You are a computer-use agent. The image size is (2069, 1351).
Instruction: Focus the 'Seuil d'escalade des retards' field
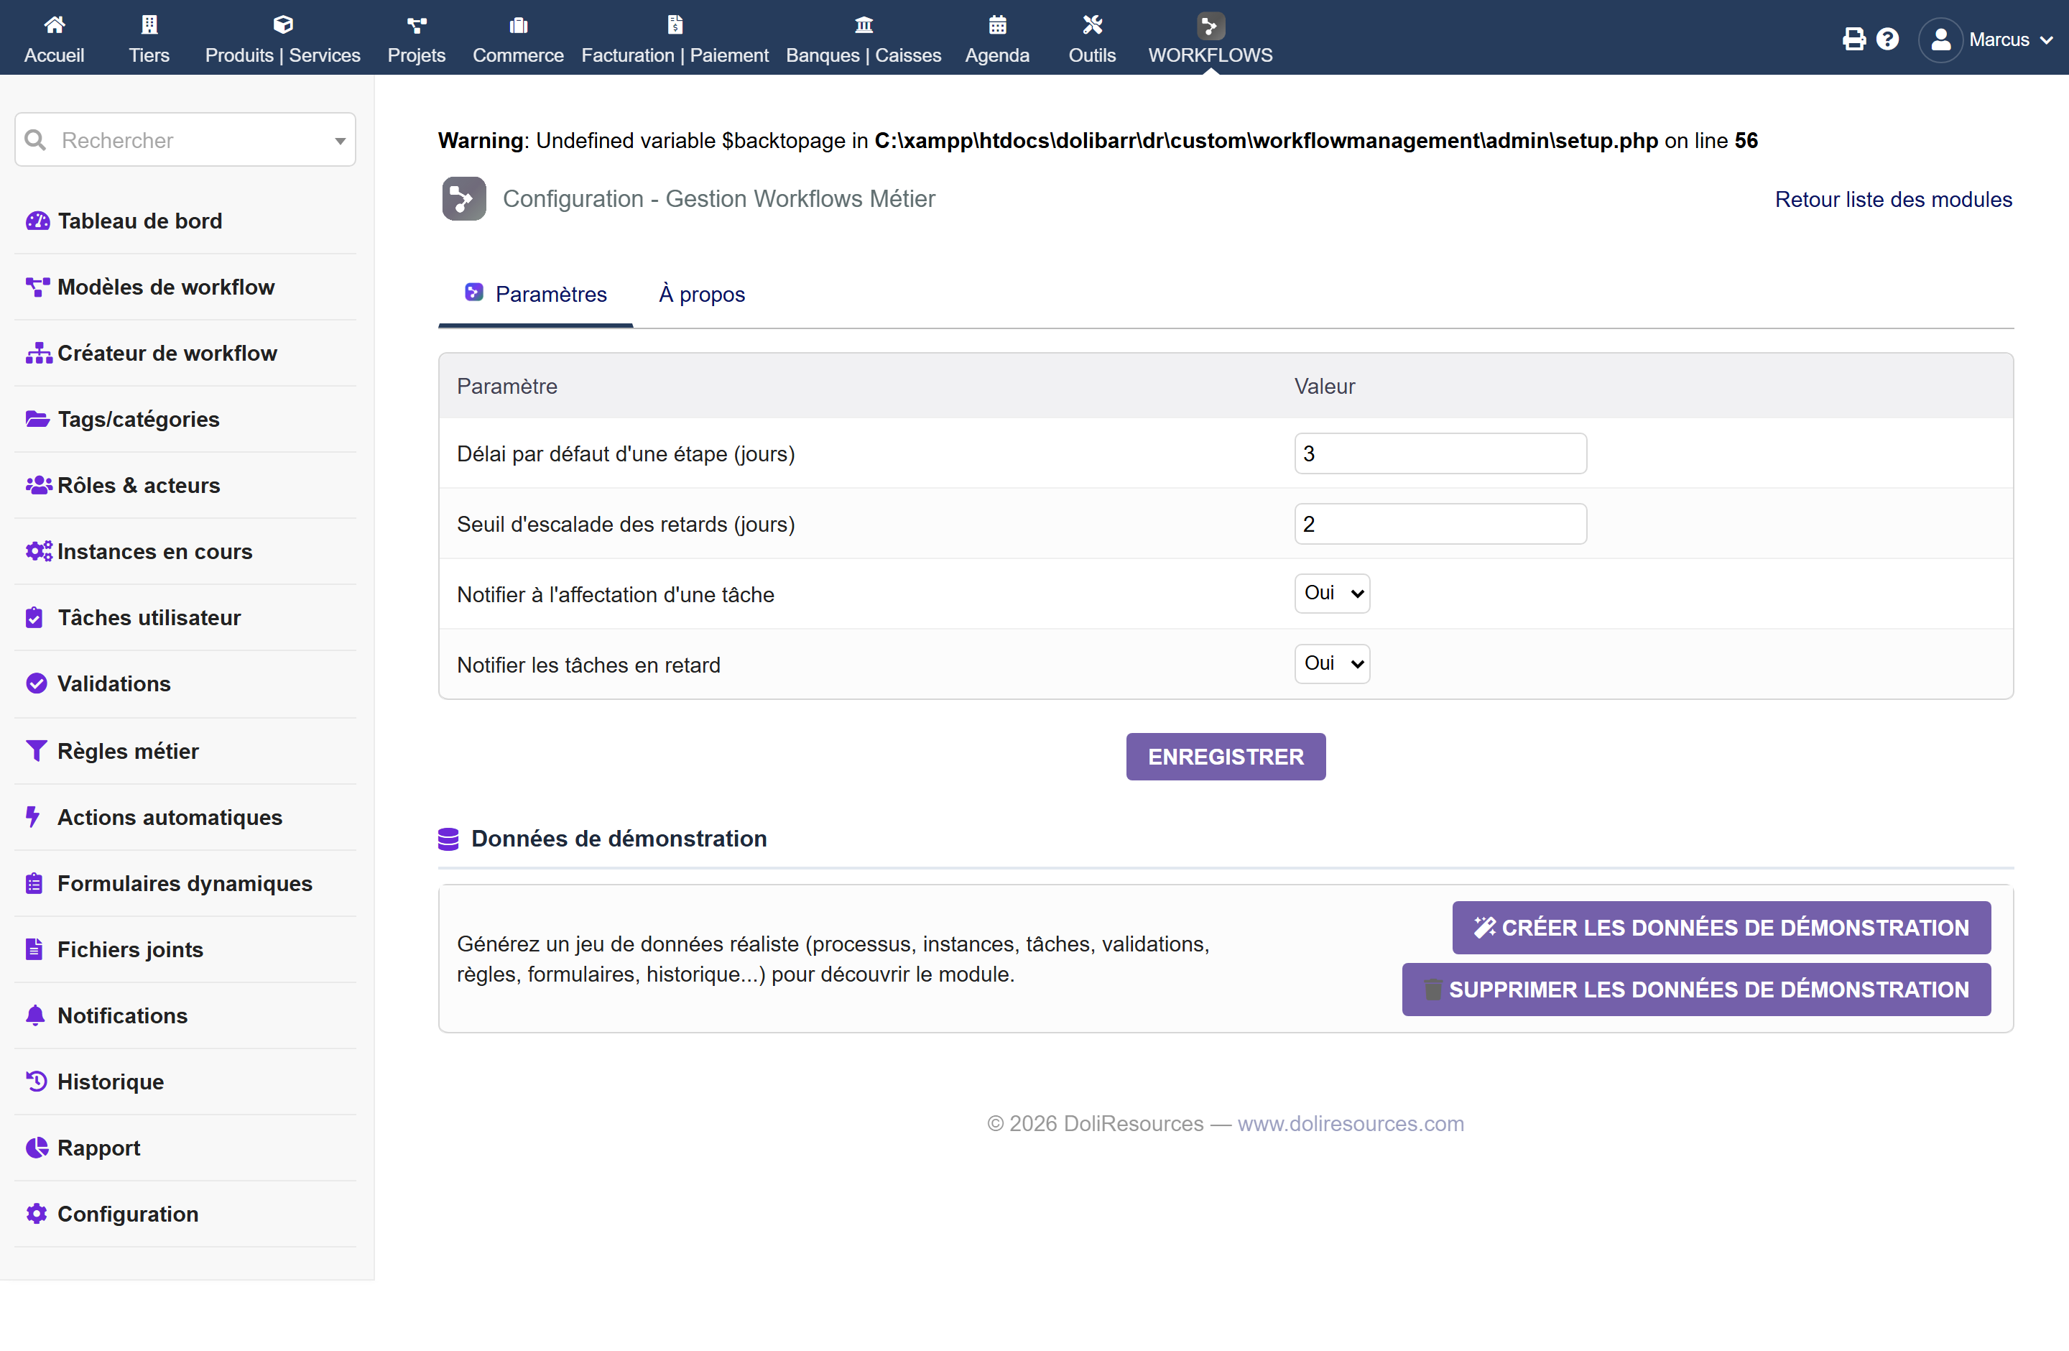[1440, 524]
